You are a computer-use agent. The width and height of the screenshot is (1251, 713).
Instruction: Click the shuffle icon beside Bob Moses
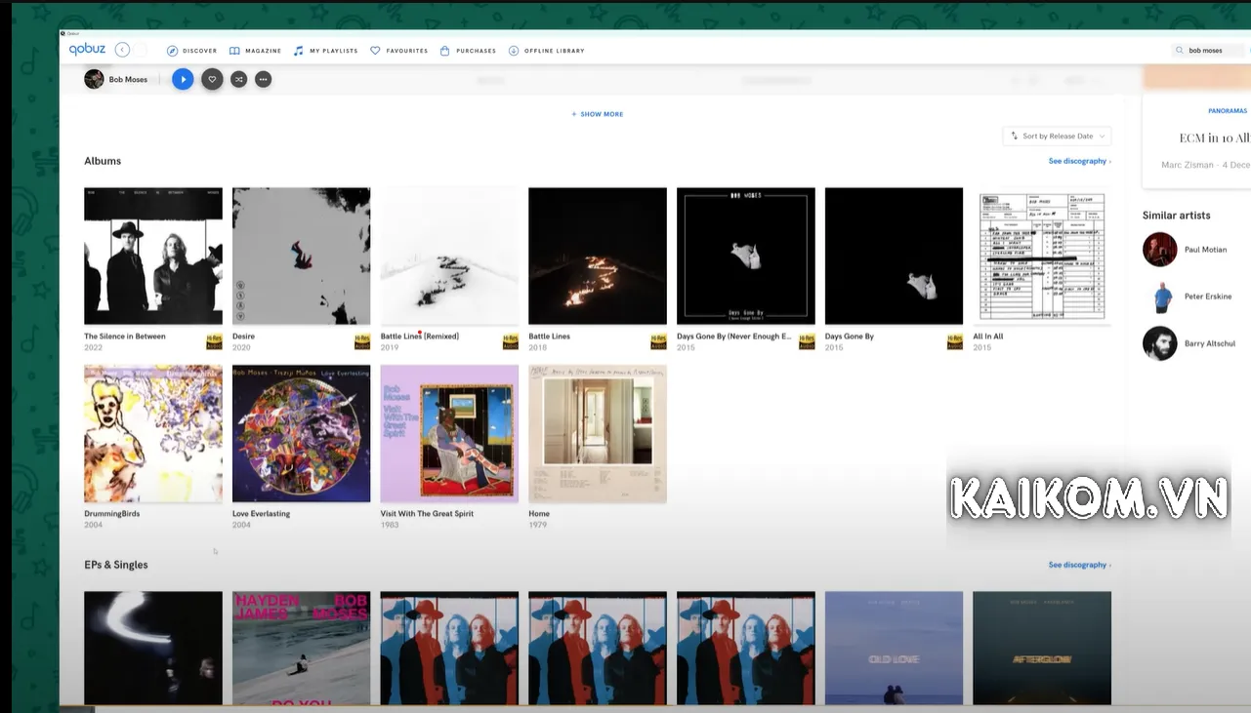238,80
